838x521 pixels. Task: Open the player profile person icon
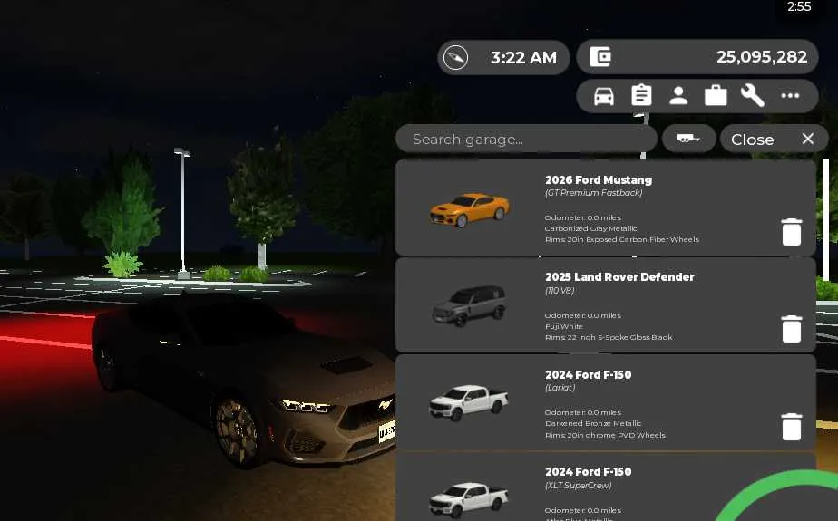click(x=678, y=96)
